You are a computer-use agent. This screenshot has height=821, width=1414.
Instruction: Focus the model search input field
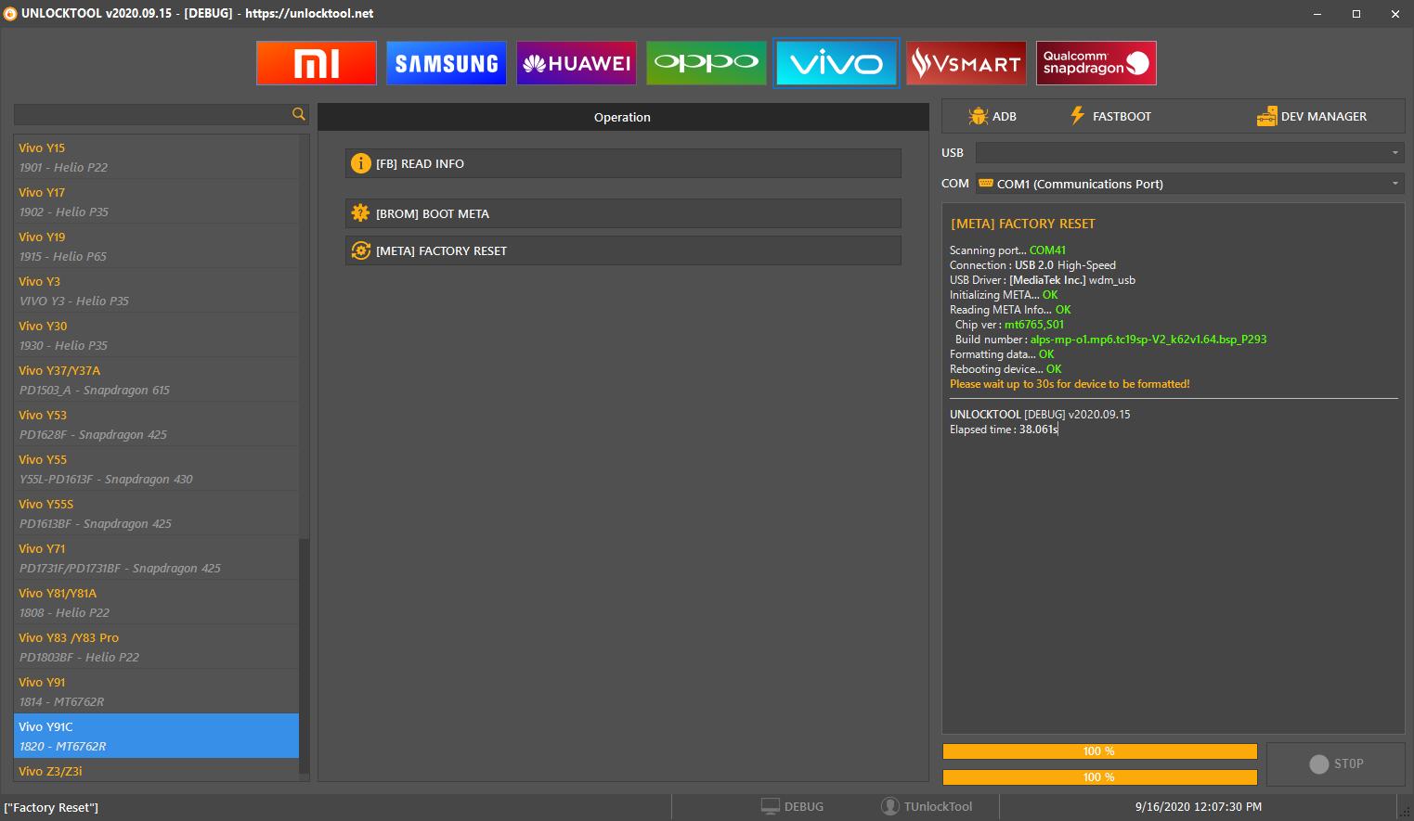(x=151, y=114)
